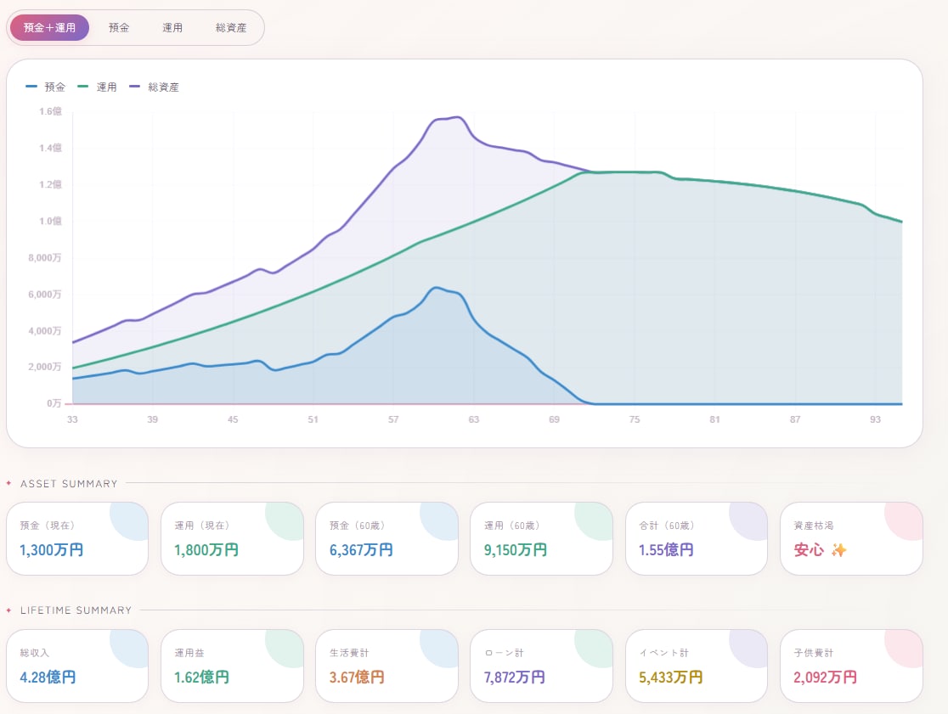
Task: Click the LIFETIME SUMMARY section heading
Action: tap(76, 610)
